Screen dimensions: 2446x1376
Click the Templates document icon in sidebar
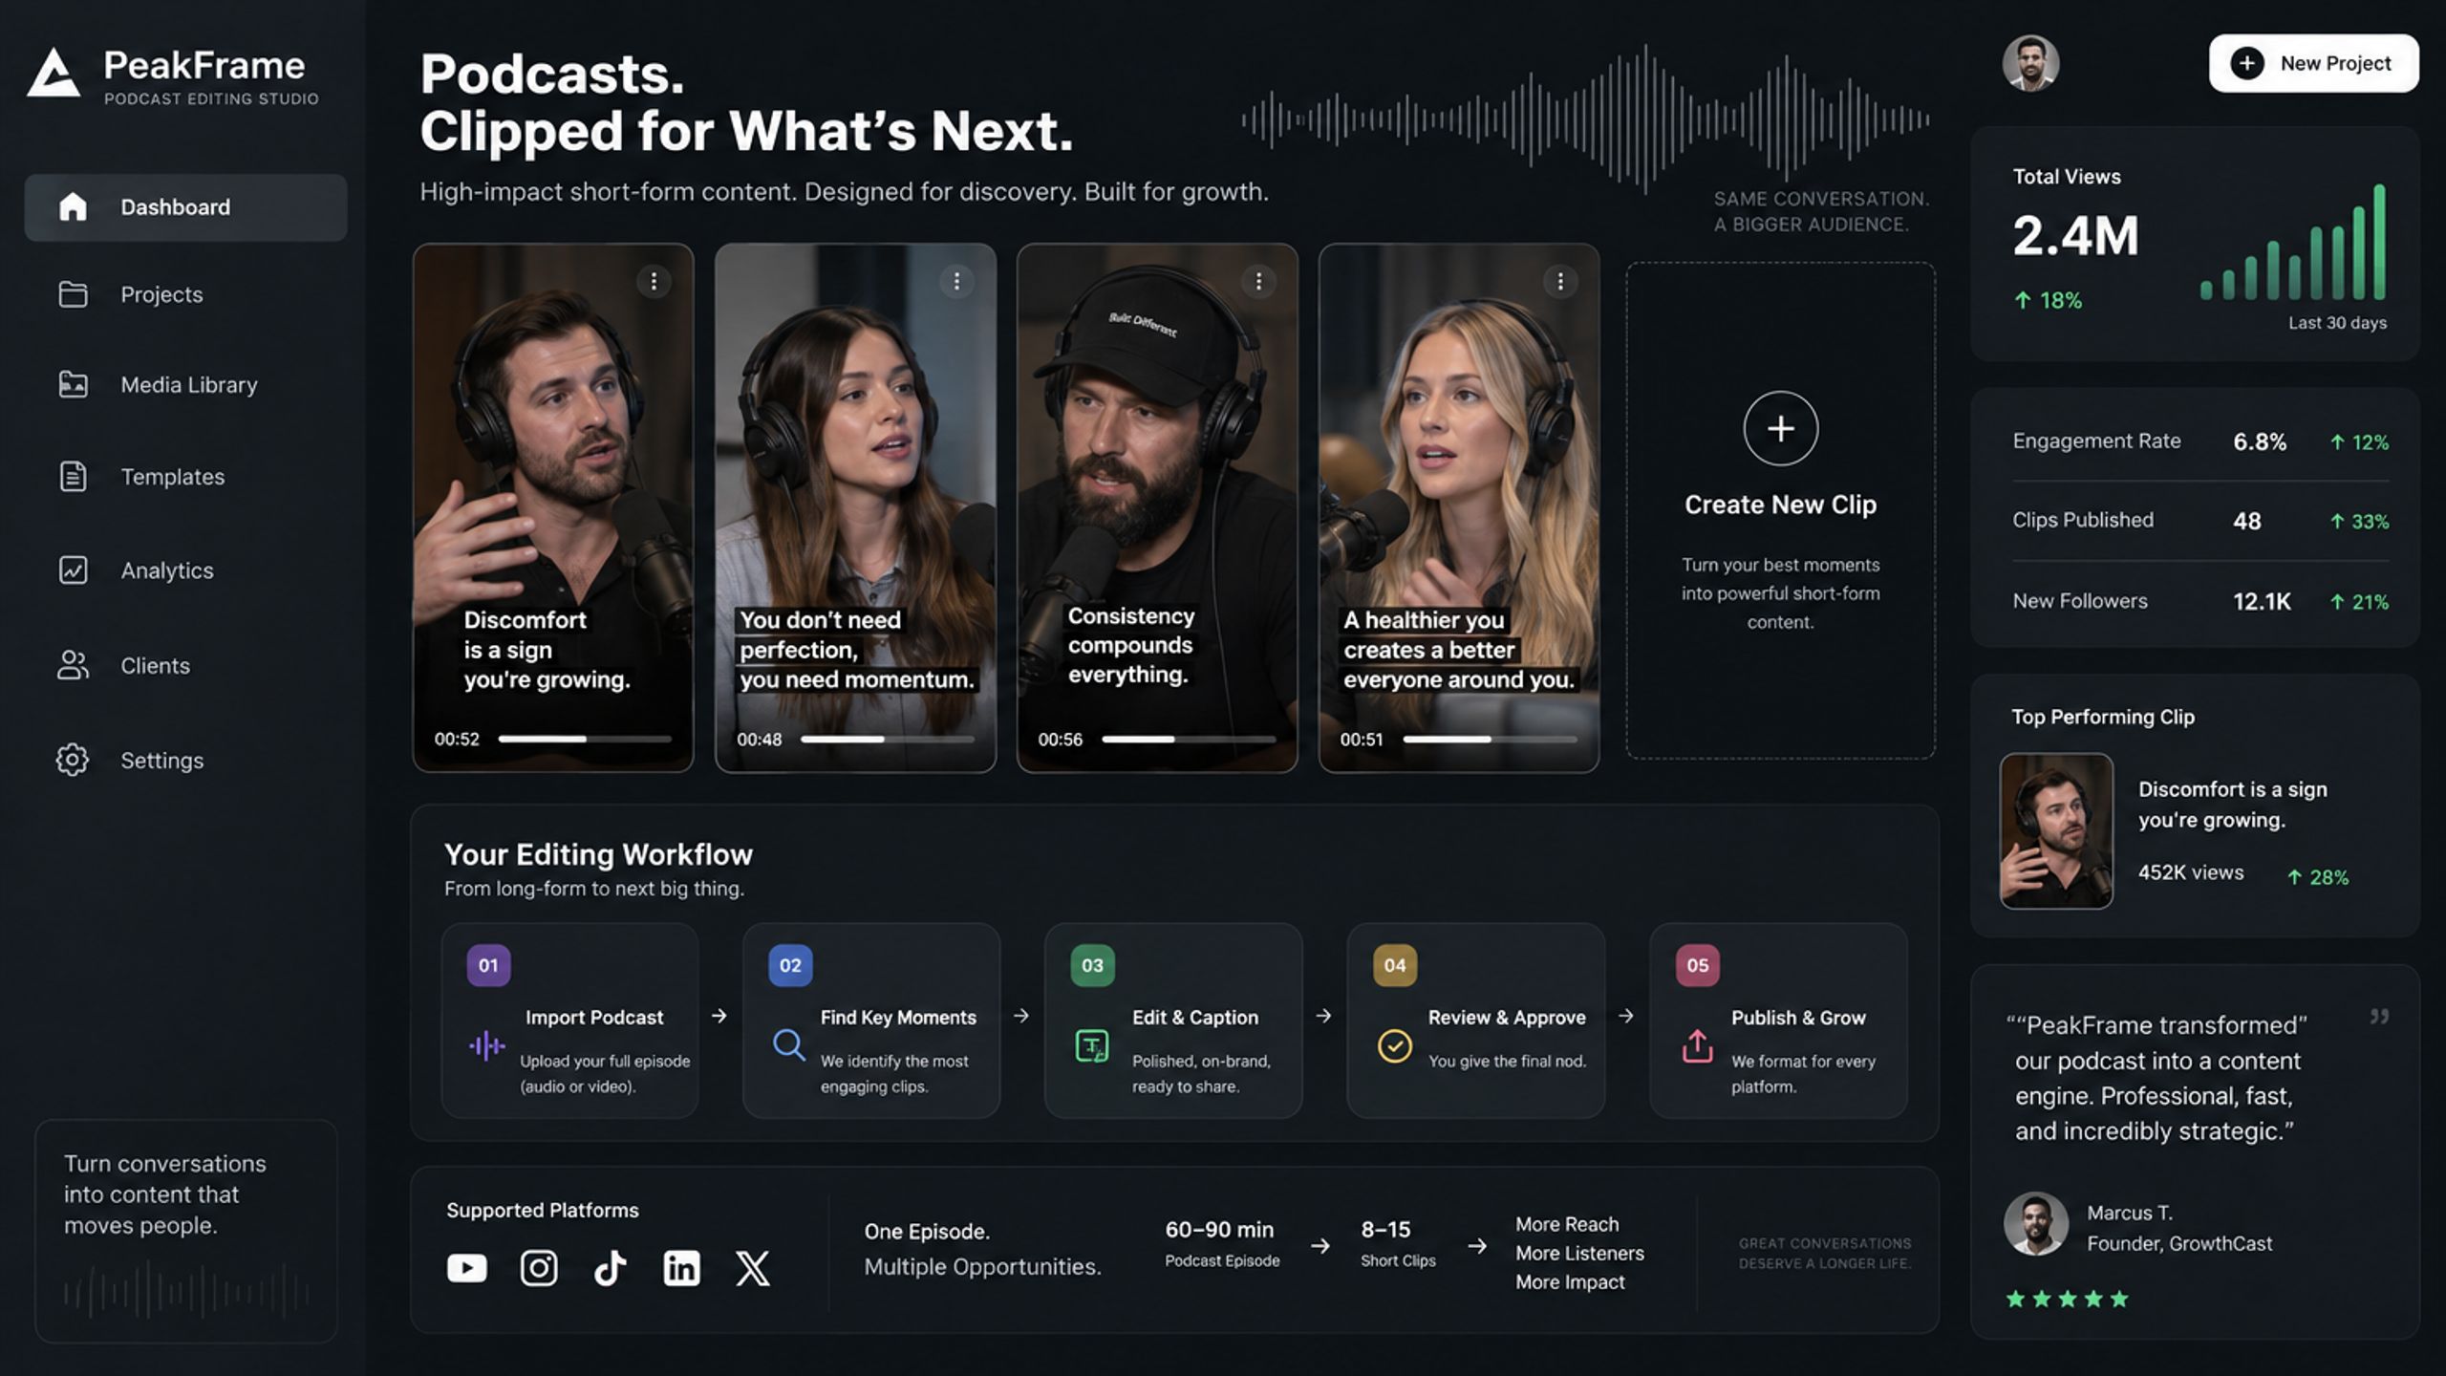point(73,476)
